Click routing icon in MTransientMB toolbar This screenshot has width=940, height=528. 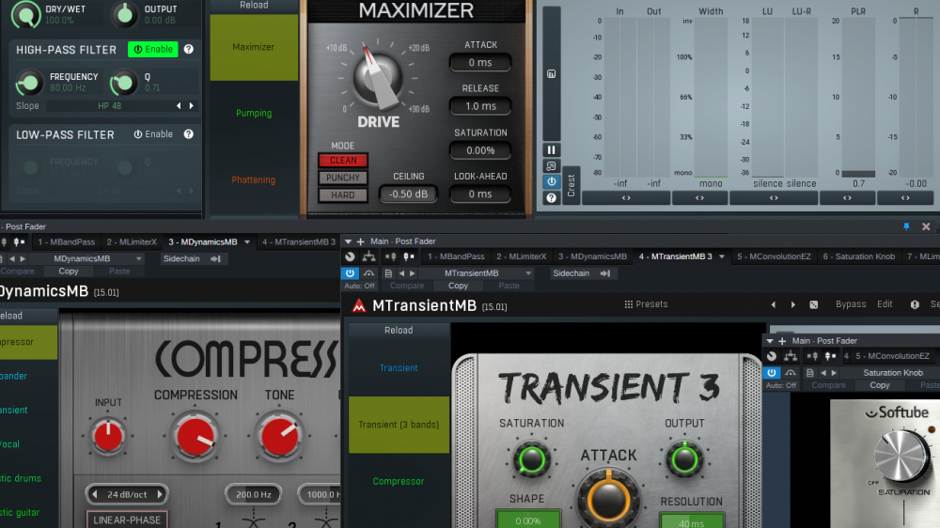(x=368, y=256)
